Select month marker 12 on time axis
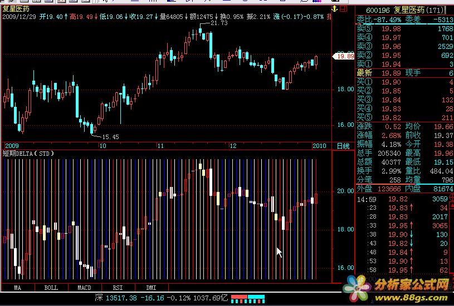The height and width of the screenshot is (306, 454). [x=233, y=146]
